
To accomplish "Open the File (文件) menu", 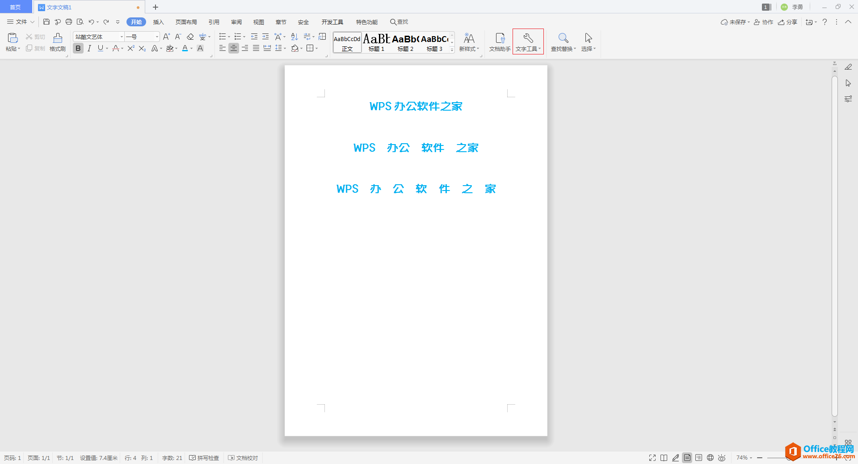I will point(21,22).
